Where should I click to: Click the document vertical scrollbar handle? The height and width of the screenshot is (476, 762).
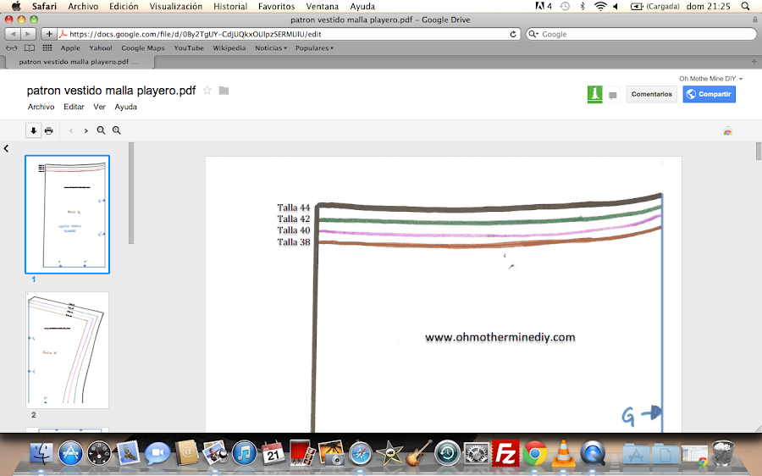[758, 152]
